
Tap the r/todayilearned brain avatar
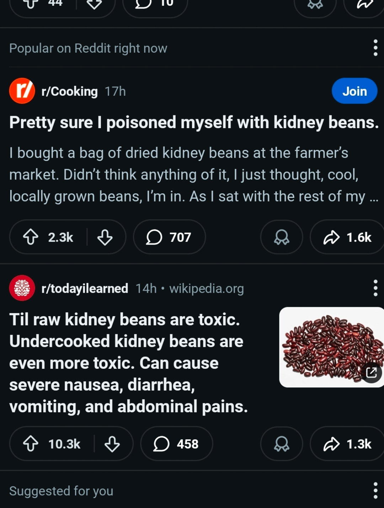click(22, 288)
